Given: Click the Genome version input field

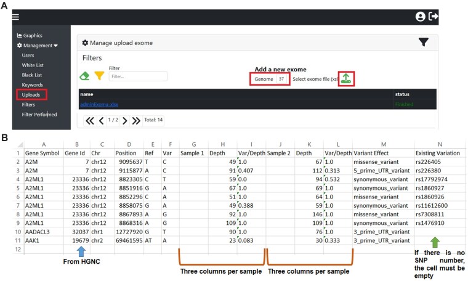Looking at the screenshot, I should [x=281, y=79].
